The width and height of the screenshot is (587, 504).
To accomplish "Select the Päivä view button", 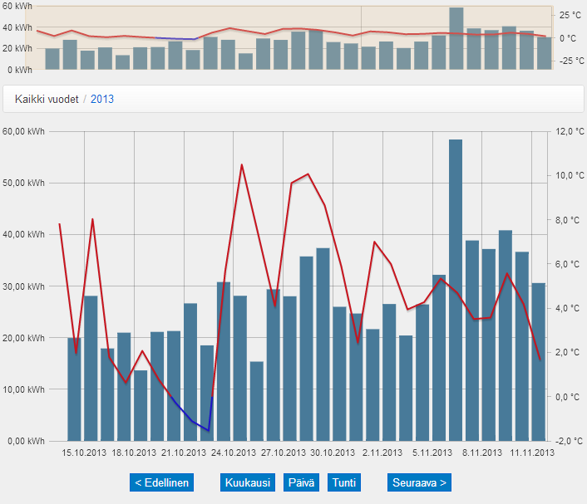I will 302,482.
